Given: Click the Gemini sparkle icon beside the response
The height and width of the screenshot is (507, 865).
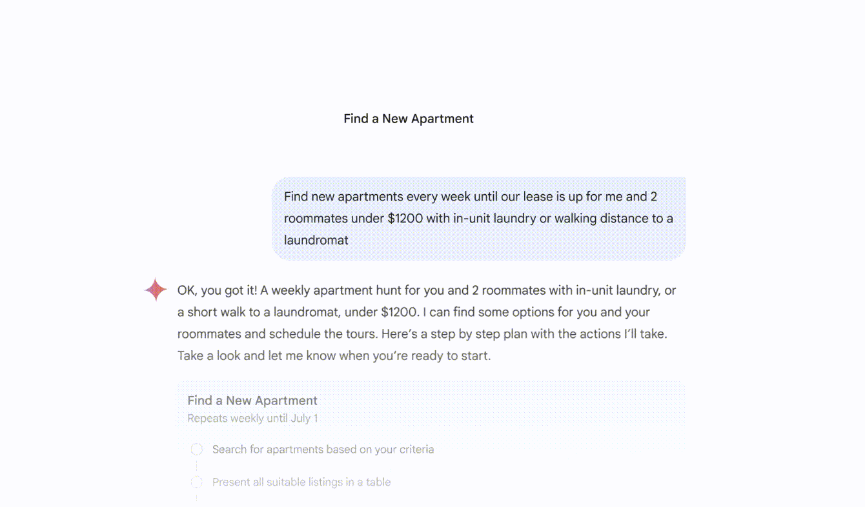Looking at the screenshot, I should point(156,290).
